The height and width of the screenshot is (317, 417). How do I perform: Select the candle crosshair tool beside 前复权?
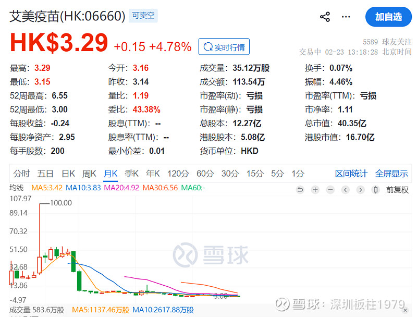(376, 190)
